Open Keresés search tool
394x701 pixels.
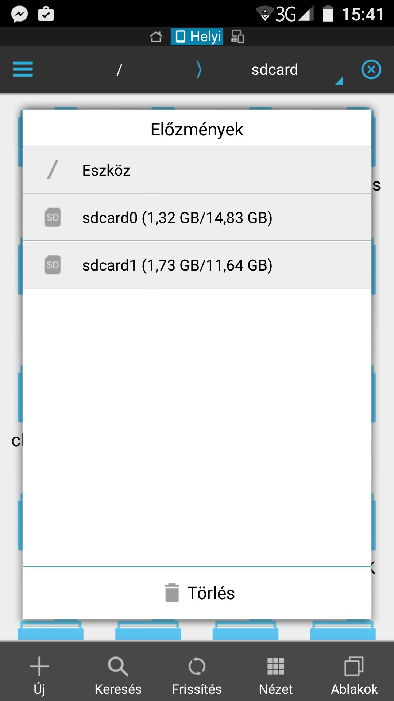point(118,666)
